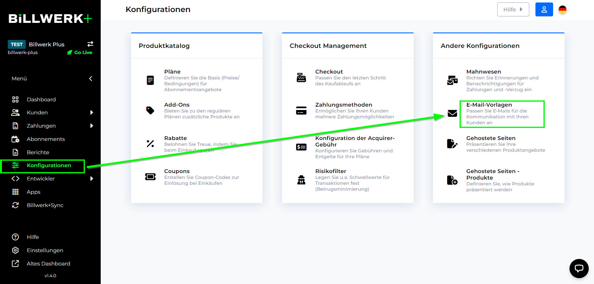Open Checkout configuration
Screen dimensions: 594x284
pos(329,72)
